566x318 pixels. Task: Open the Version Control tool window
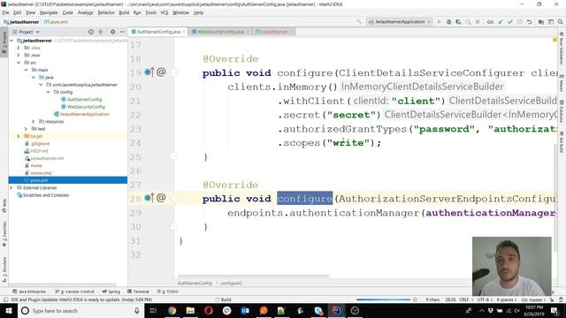[75, 291]
